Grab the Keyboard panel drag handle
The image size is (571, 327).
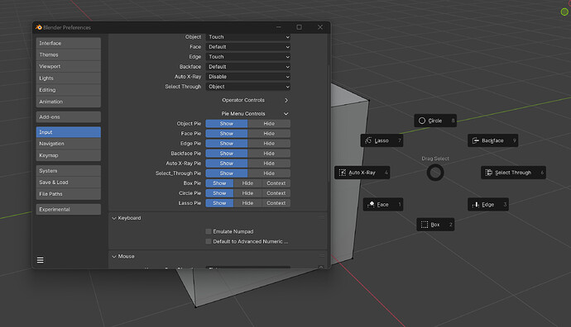322,218
